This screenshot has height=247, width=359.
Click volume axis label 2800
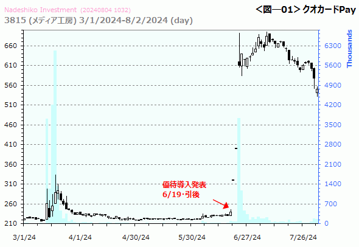click(333, 144)
